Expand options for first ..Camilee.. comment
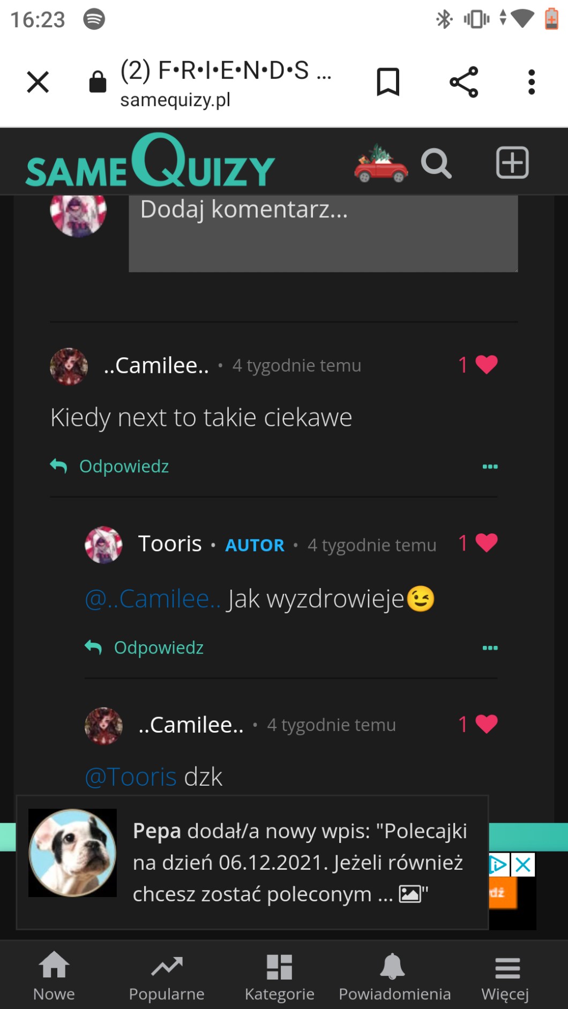Image resolution: width=568 pixels, height=1009 pixels. [x=490, y=466]
